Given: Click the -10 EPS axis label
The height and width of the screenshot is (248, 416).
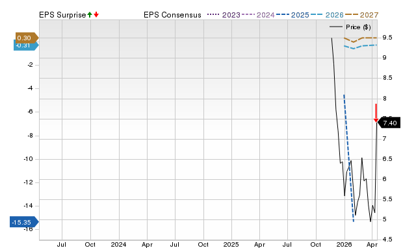Looking at the screenshot, I should coord(28,159).
